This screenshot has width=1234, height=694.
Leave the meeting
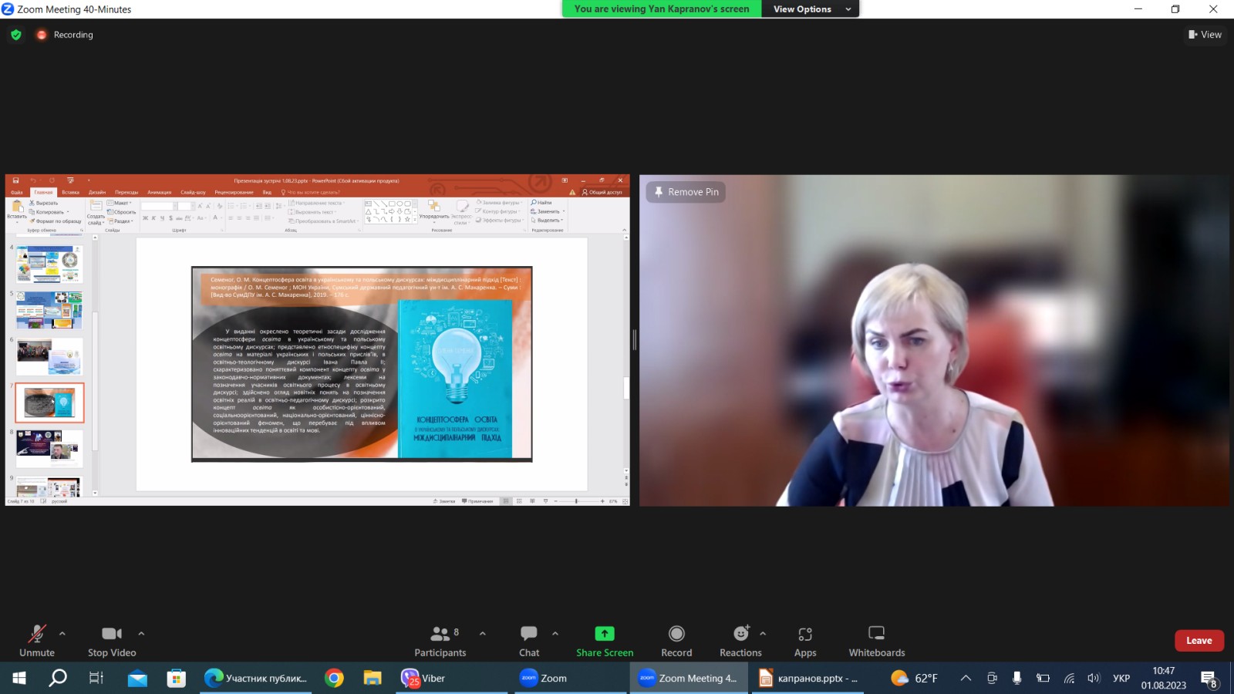1199,641
